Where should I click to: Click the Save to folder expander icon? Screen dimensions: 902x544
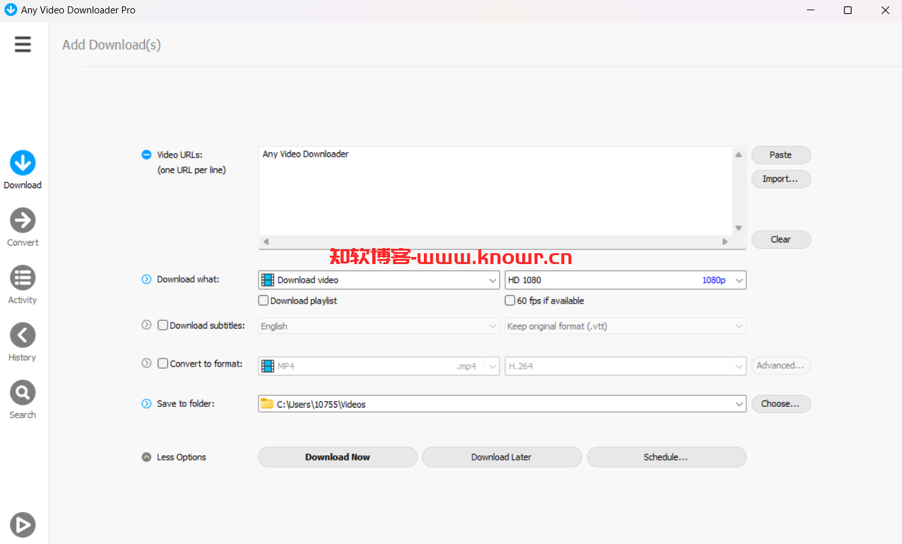[146, 404]
